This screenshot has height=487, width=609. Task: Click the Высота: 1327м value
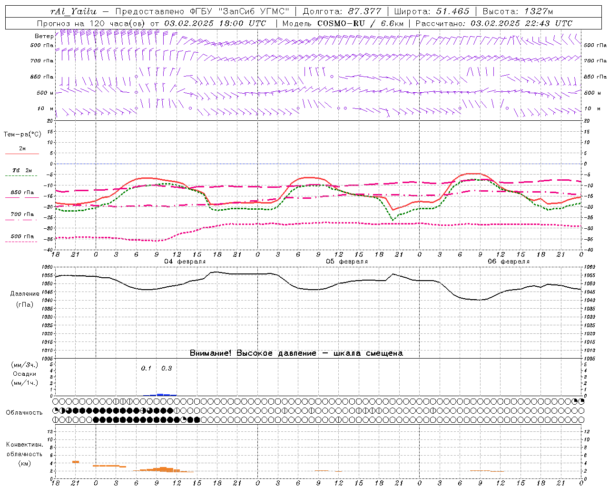coord(518,11)
